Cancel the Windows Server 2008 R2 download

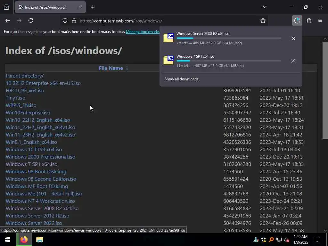[x=293, y=38]
